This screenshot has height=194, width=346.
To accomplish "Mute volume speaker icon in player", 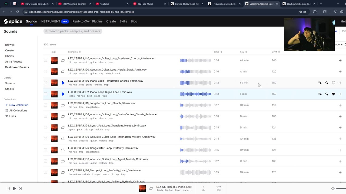I will tap(333, 189).
